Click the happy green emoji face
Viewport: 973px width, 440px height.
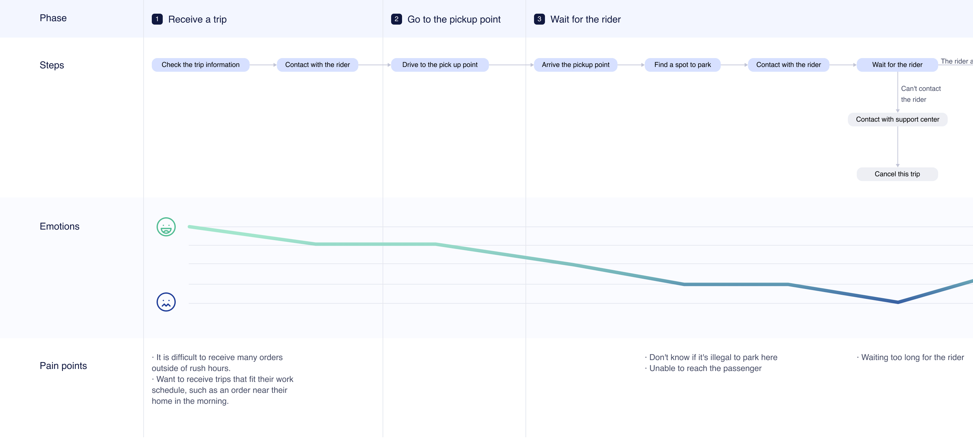(166, 227)
